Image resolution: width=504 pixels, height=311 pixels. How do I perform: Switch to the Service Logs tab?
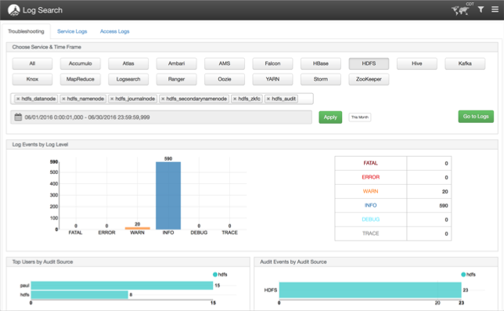point(72,31)
